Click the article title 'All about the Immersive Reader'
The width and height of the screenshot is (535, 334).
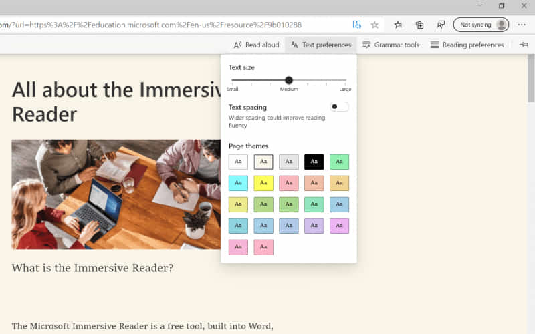[x=116, y=102]
